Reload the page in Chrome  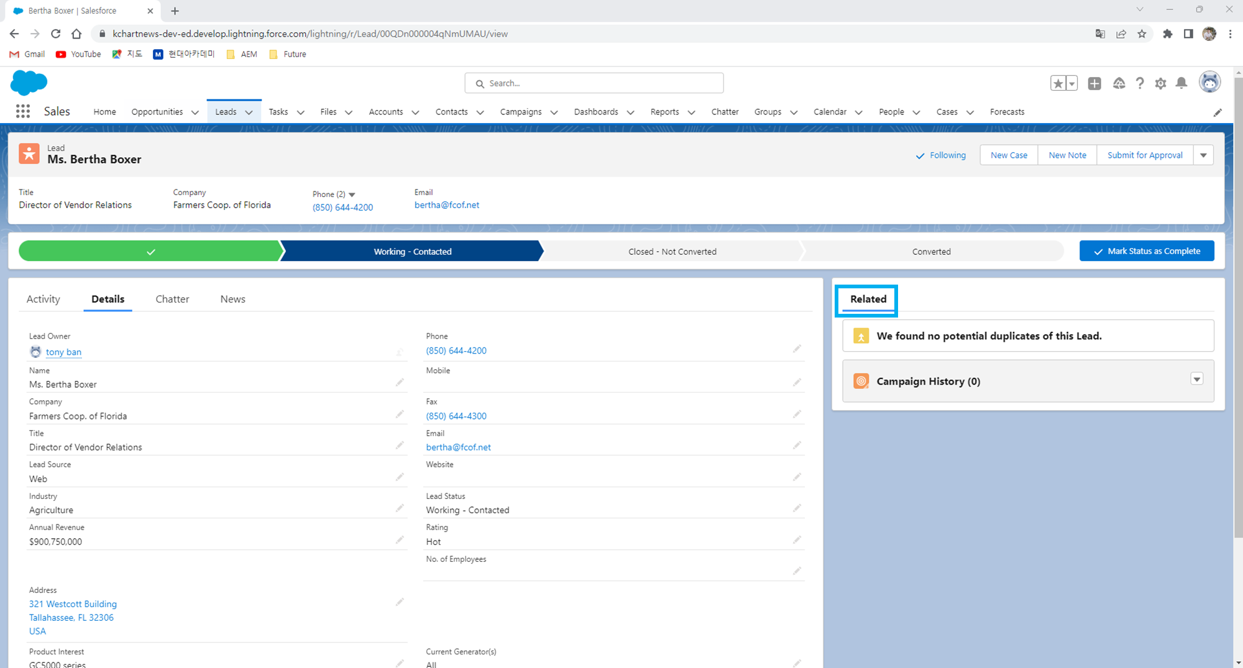(56, 34)
